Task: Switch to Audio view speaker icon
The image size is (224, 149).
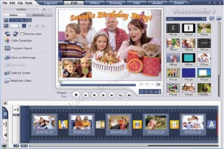Action: click(5, 135)
